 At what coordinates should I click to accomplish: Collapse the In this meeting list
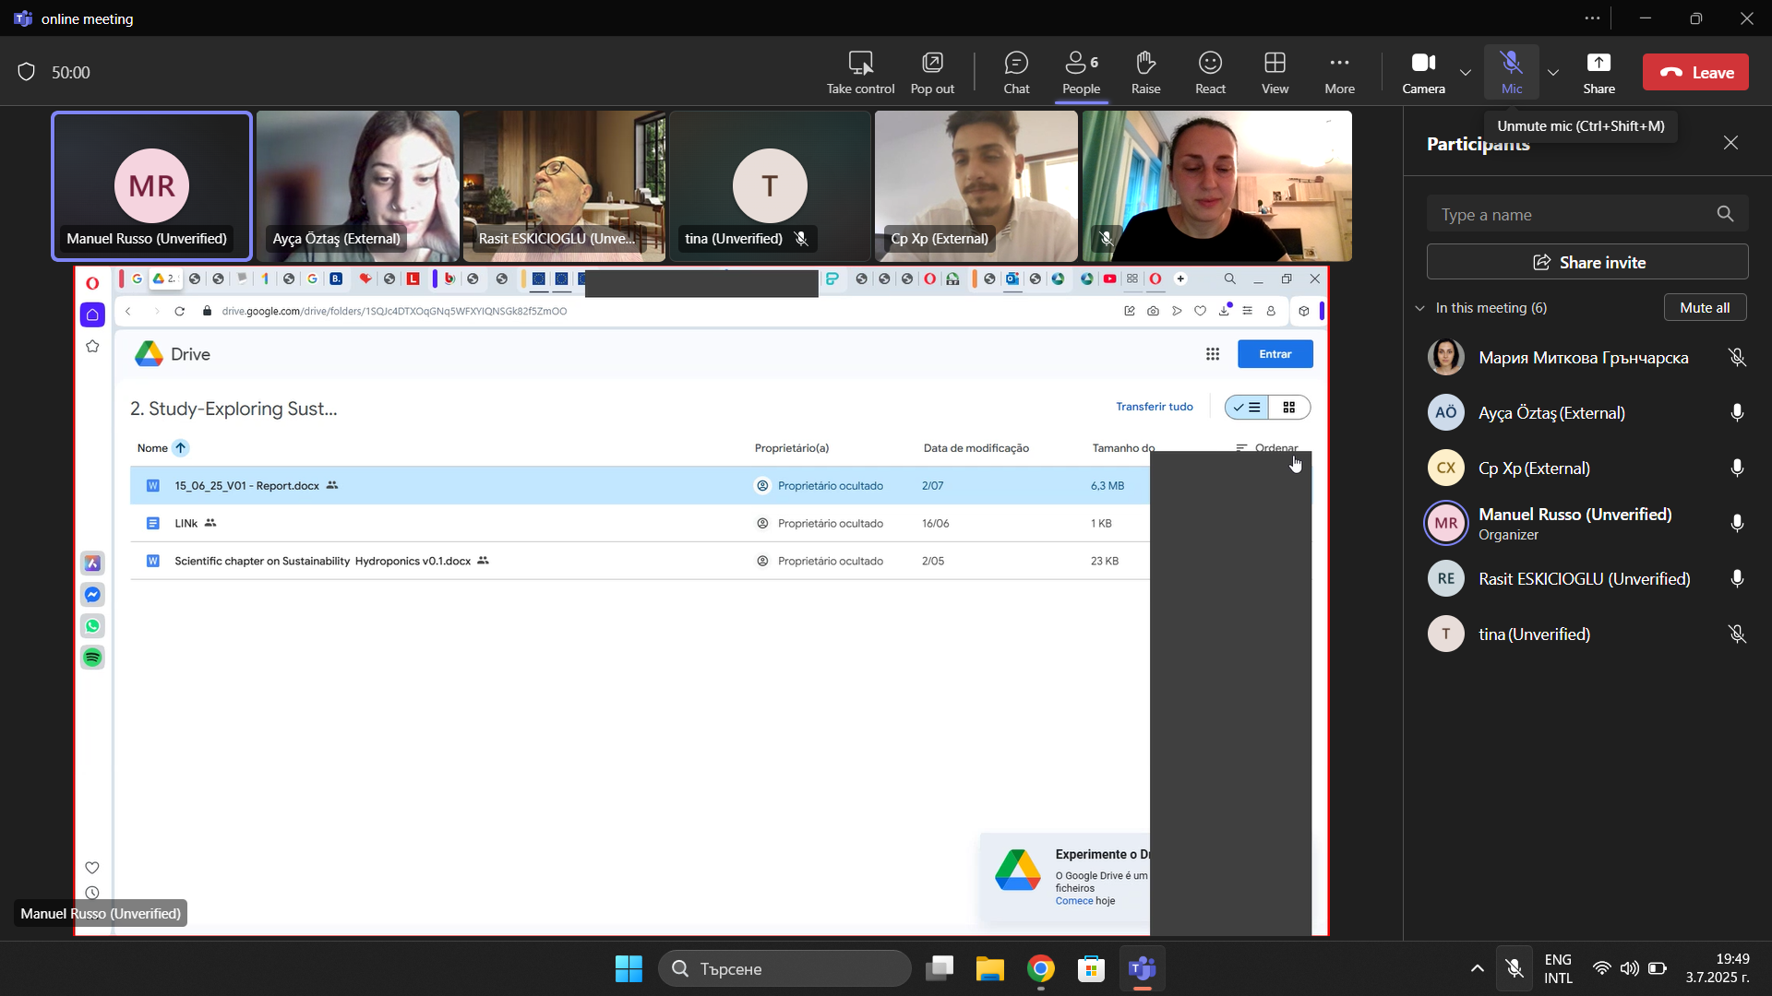(x=1419, y=308)
